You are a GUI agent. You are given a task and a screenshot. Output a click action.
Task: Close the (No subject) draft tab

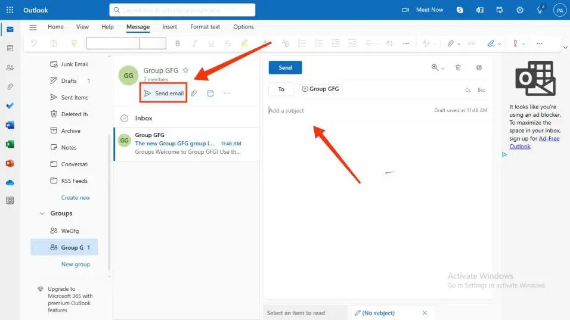click(x=425, y=313)
